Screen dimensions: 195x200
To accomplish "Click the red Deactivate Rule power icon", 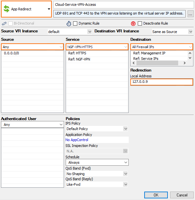I will coord(133,24).
